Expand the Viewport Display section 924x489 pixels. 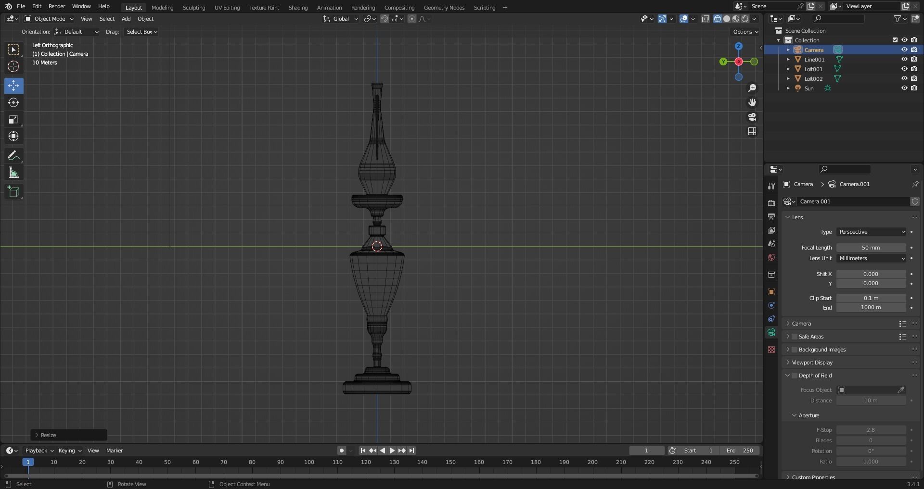812,363
